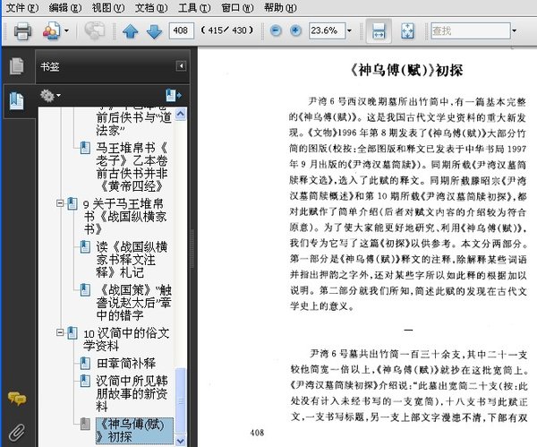The width and height of the screenshot is (537, 447).
Task: Click the page number 408 at page bottom
Action: pos(257,433)
